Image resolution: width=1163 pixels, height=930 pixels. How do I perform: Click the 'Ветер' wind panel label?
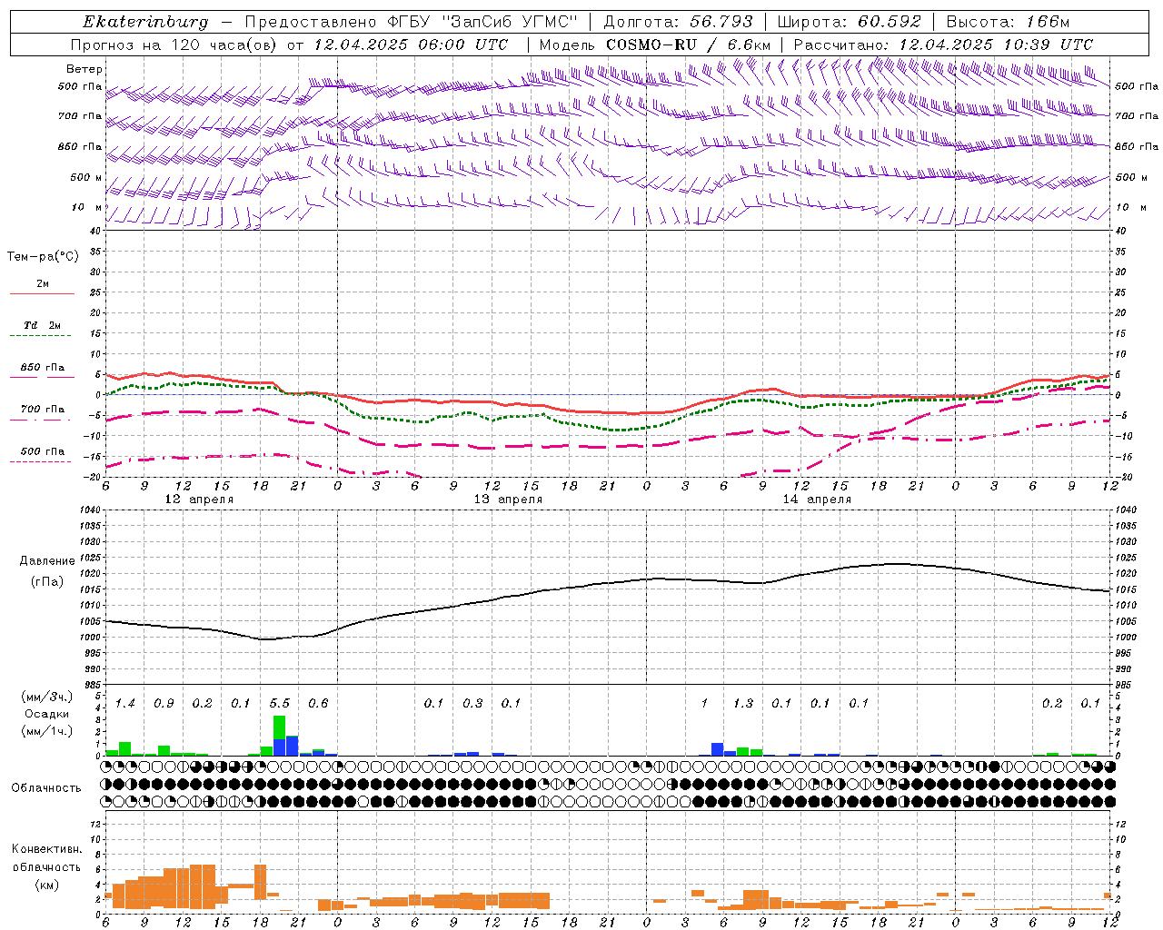[84, 69]
